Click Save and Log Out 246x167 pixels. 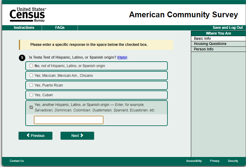click(228, 28)
